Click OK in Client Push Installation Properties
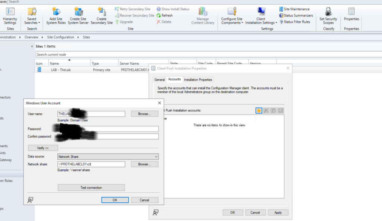 [x=233, y=212]
